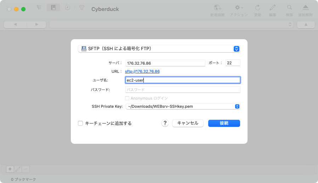Go back with the left arrow
Viewport: 318px width, 183px height.
(15, 24)
